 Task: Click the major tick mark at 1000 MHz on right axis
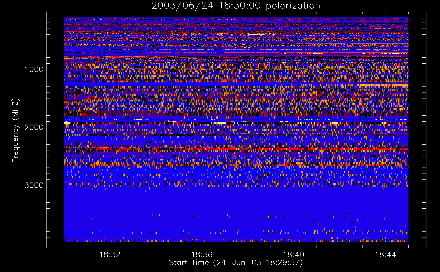coord(422,69)
